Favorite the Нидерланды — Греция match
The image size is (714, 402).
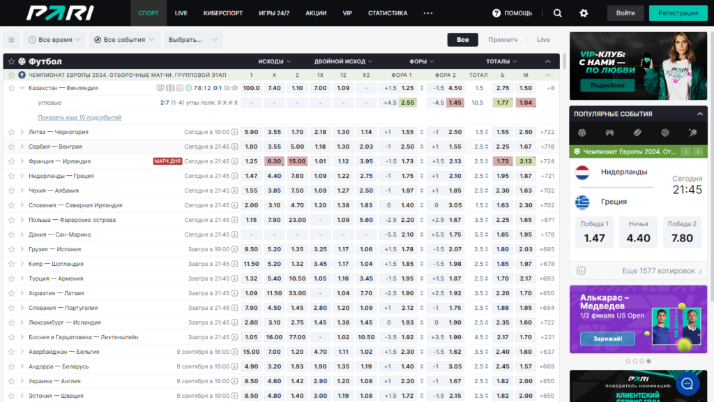tap(11, 176)
